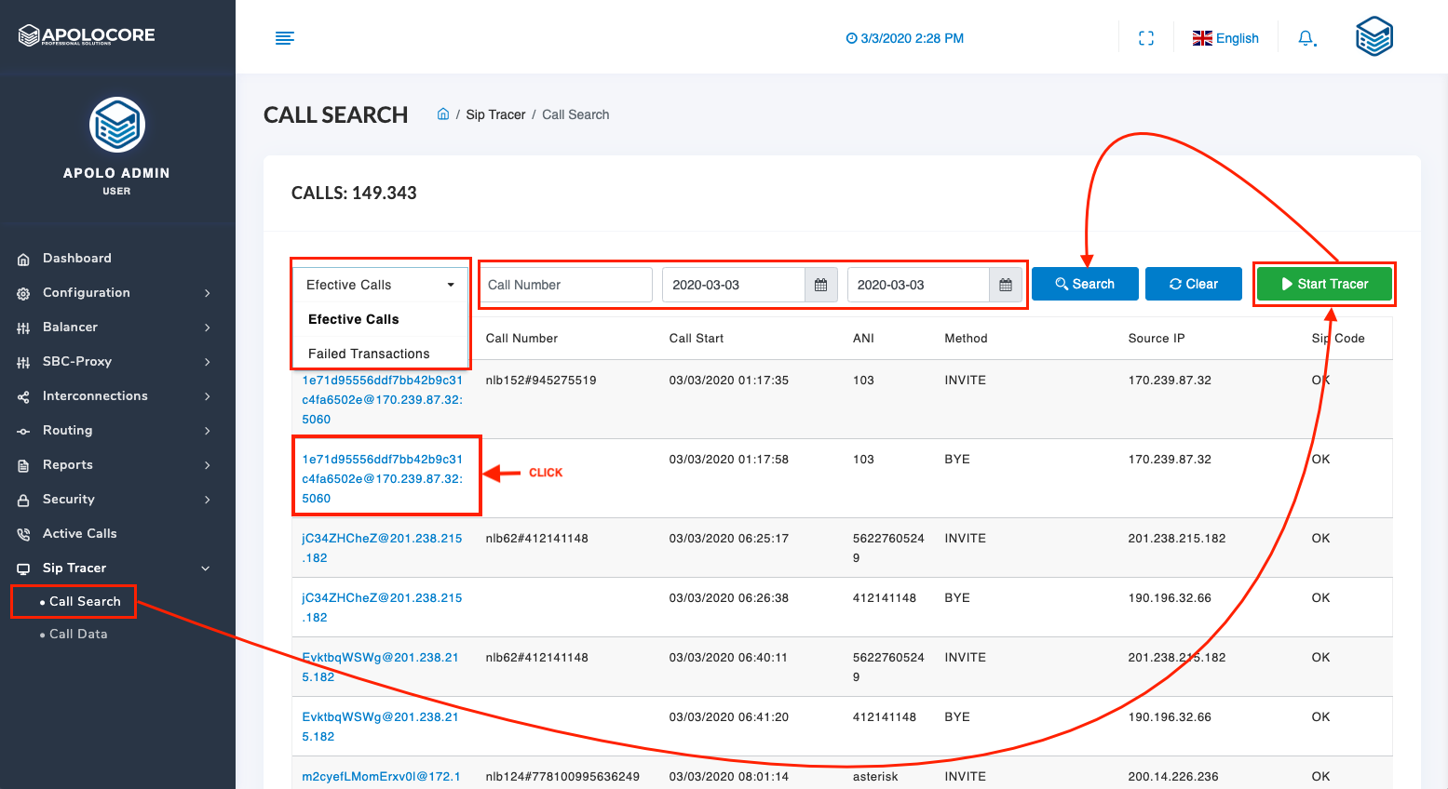Click the Call Number input field

click(x=566, y=285)
